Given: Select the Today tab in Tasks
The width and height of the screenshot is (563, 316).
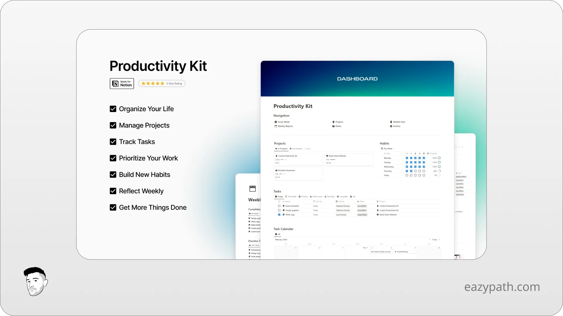Looking at the screenshot, I should pos(279,197).
